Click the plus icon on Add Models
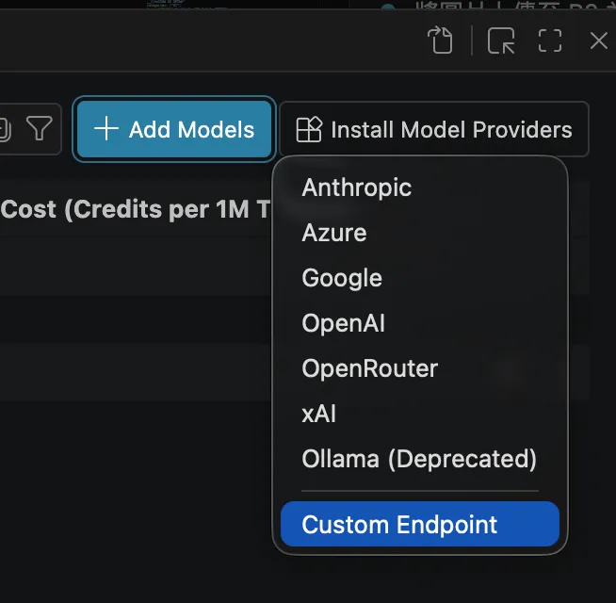The image size is (616, 603). pos(106,128)
